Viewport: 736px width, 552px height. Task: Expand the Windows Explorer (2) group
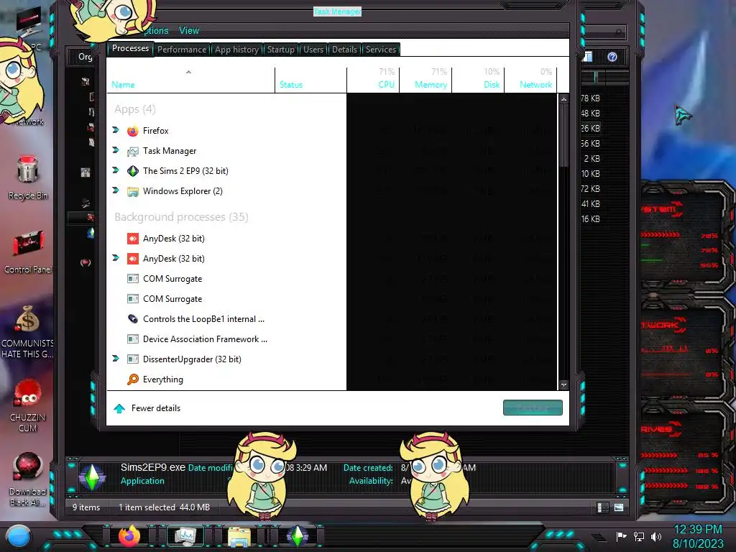point(116,190)
